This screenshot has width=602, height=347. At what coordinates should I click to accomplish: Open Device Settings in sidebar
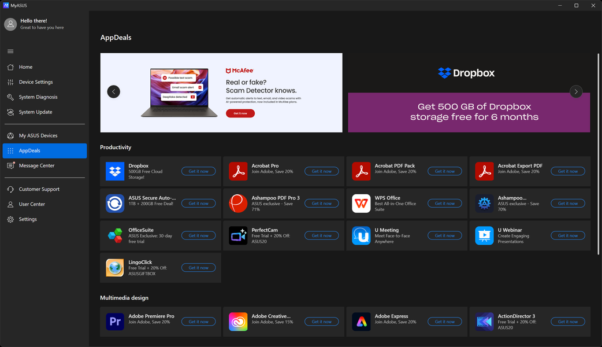[x=44, y=82]
